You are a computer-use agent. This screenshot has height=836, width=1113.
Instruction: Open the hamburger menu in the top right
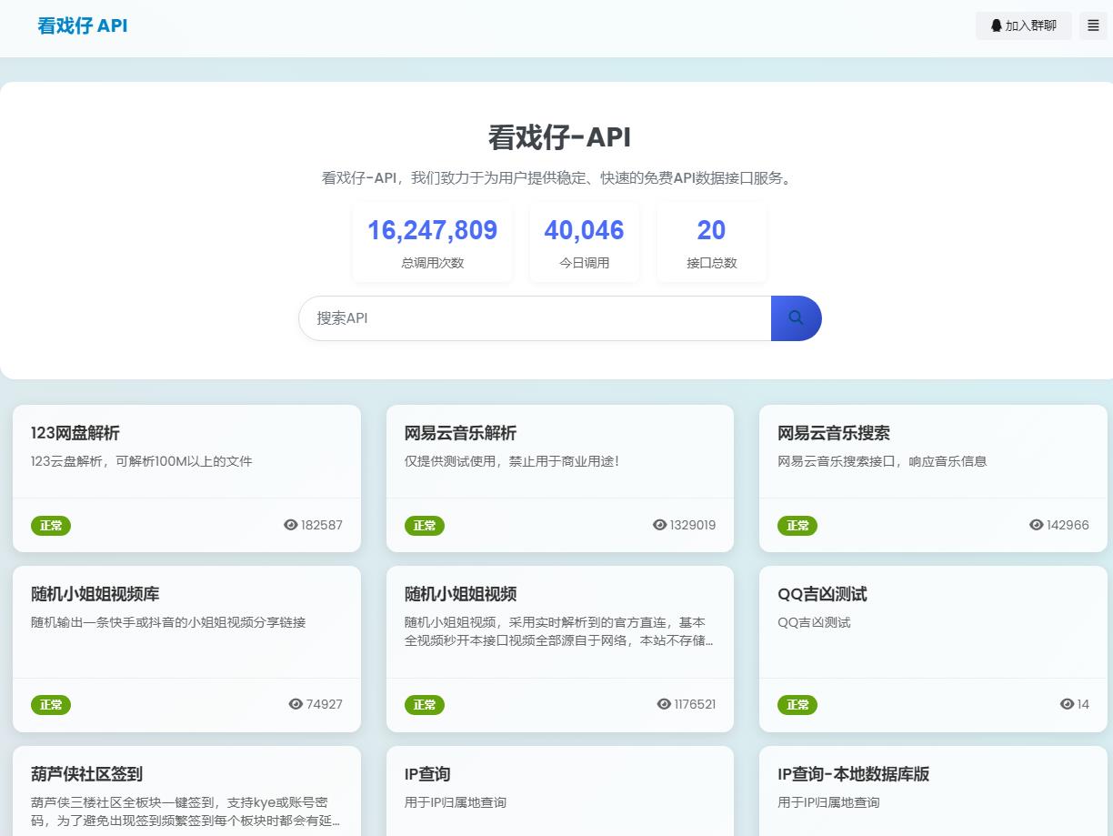click(x=1093, y=25)
